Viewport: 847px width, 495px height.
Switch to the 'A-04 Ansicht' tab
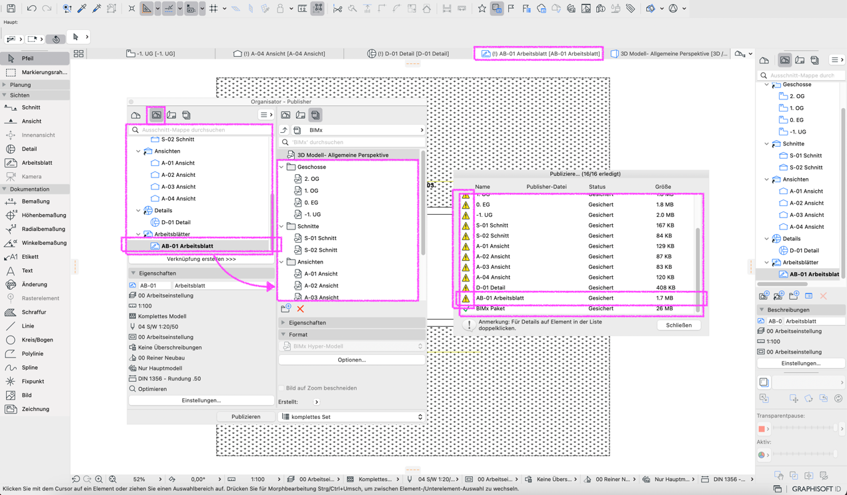[279, 53]
